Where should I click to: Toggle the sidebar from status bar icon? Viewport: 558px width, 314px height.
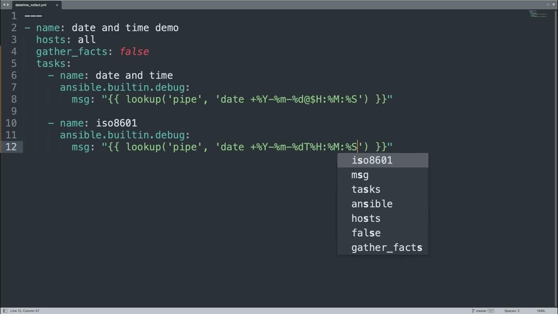tap(5, 311)
